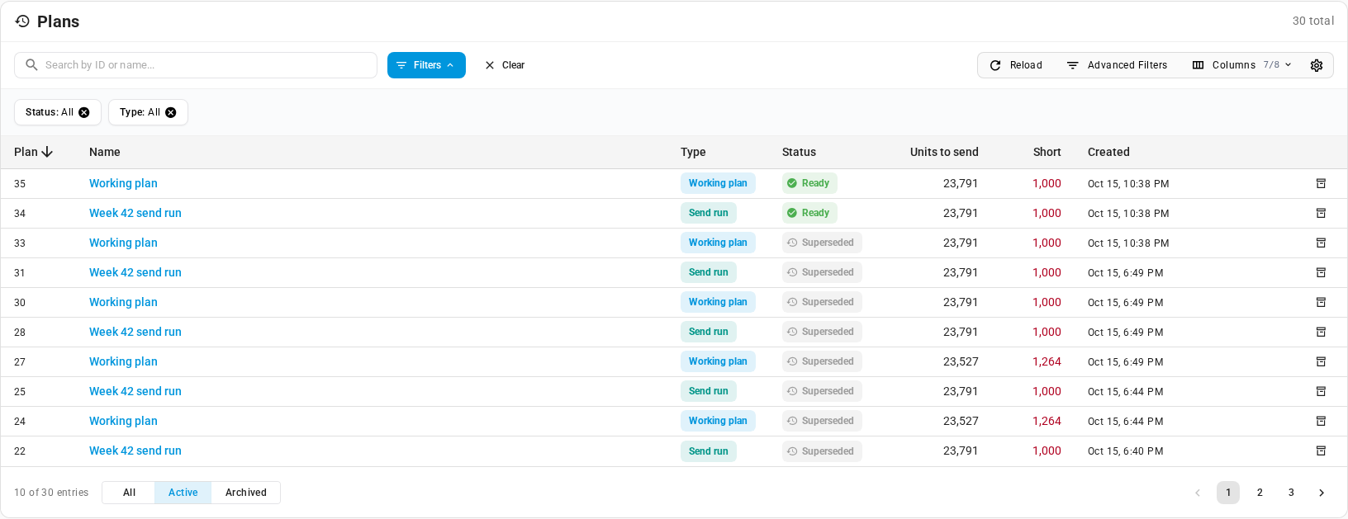Click the Name column header
The height and width of the screenshot is (519, 1348).
105,152
